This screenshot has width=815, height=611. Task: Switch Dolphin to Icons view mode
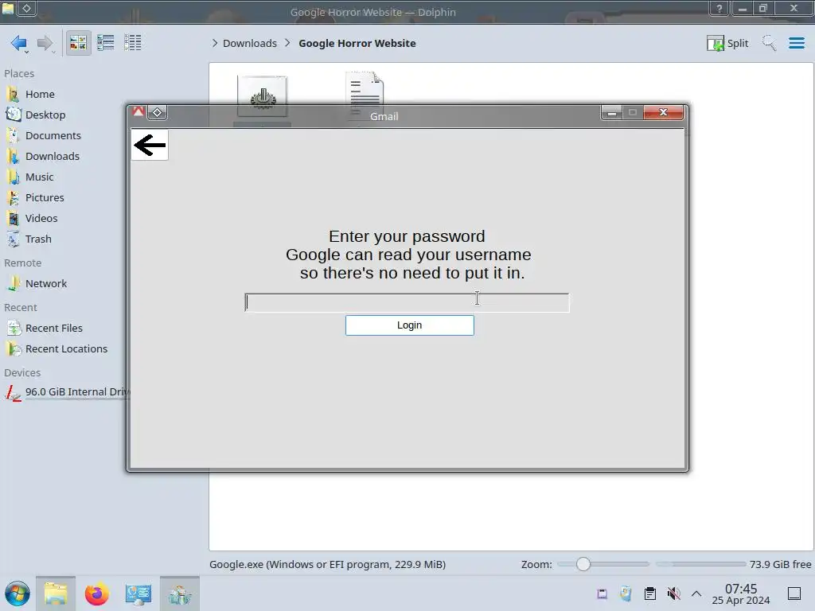78,43
